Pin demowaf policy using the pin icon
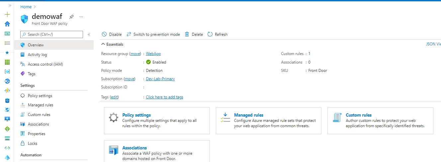This screenshot has height=162, width=441. [71, 17]
